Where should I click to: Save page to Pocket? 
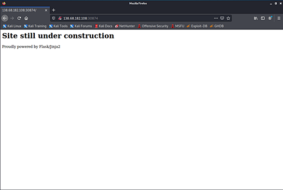coord(222,18)
